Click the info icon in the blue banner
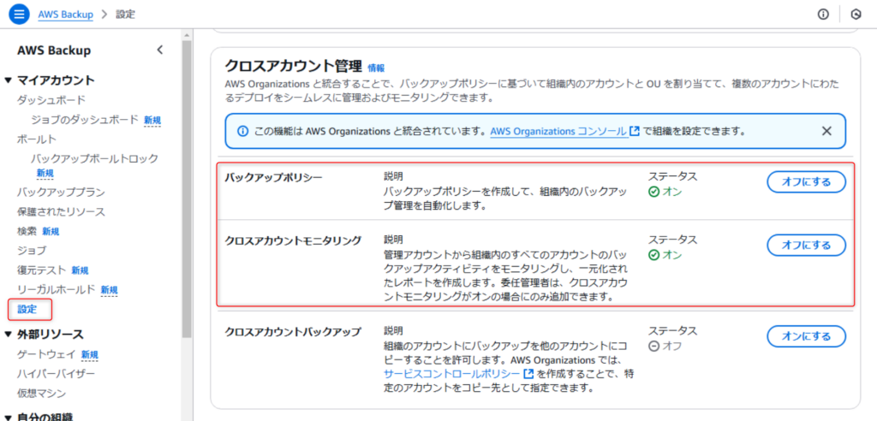 coord(242,132)
